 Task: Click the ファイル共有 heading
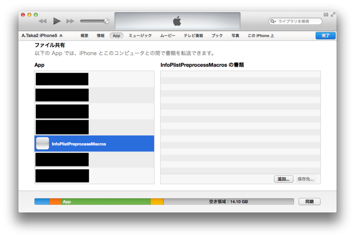coord(50,45)
